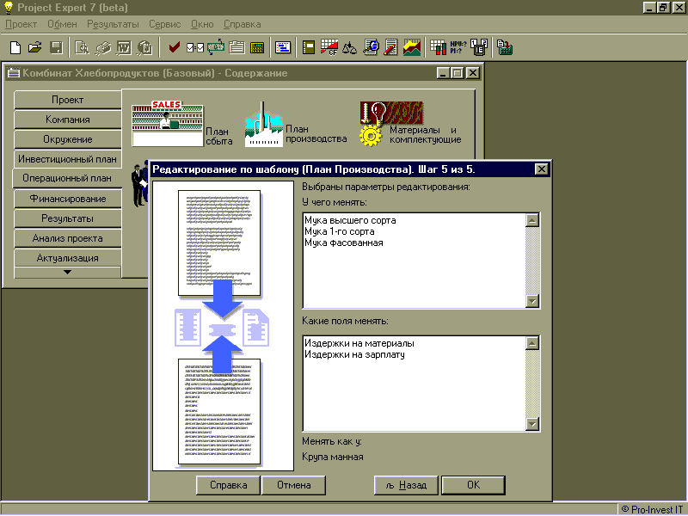Select 'Издержки на зарплату' entry
The width and height of the screenshot is (688, 516).
pyautogui.click(x=354, y=354)
